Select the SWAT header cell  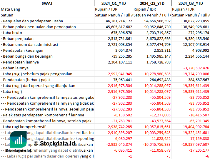pos(47,3)
